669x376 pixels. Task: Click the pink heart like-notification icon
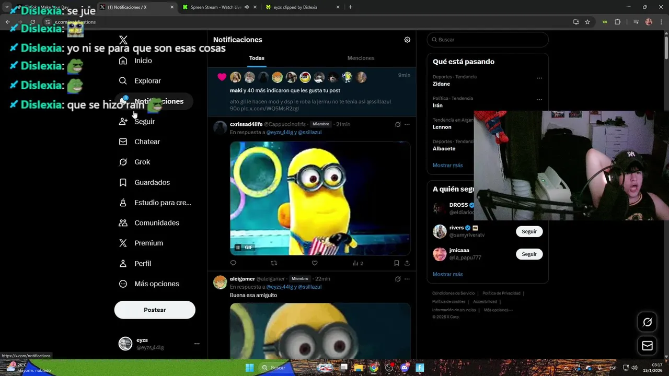pos(222,77)
